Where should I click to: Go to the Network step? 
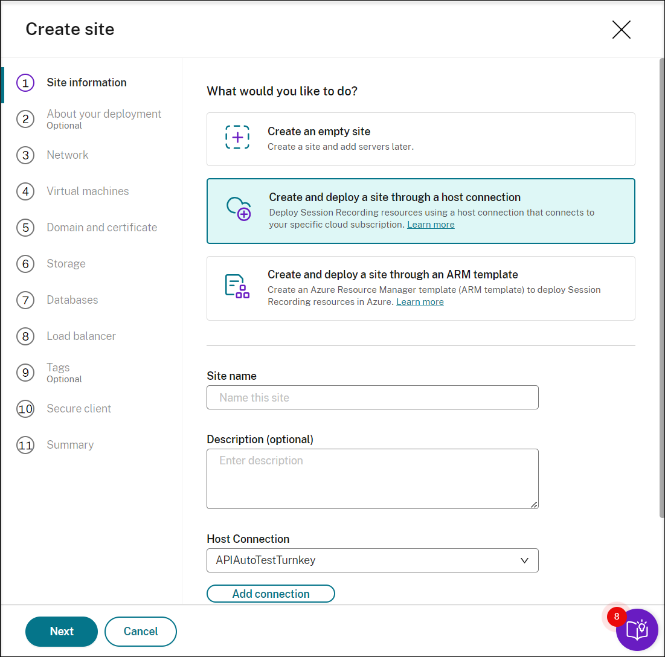[x=68, y=155]
